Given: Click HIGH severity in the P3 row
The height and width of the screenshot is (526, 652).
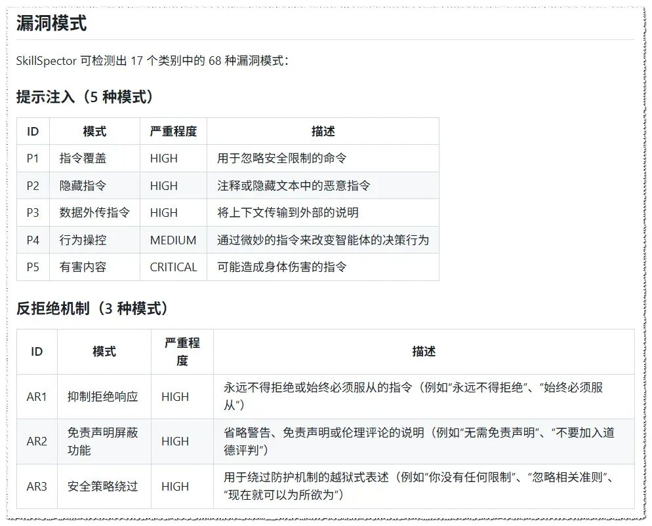Looking at the screenshot, I should 164,212.
